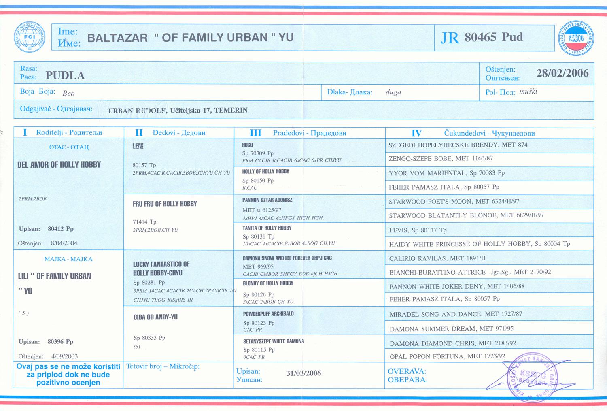
Task: Click the birth date 28/02/2006
Action: (x=562, y=73)
